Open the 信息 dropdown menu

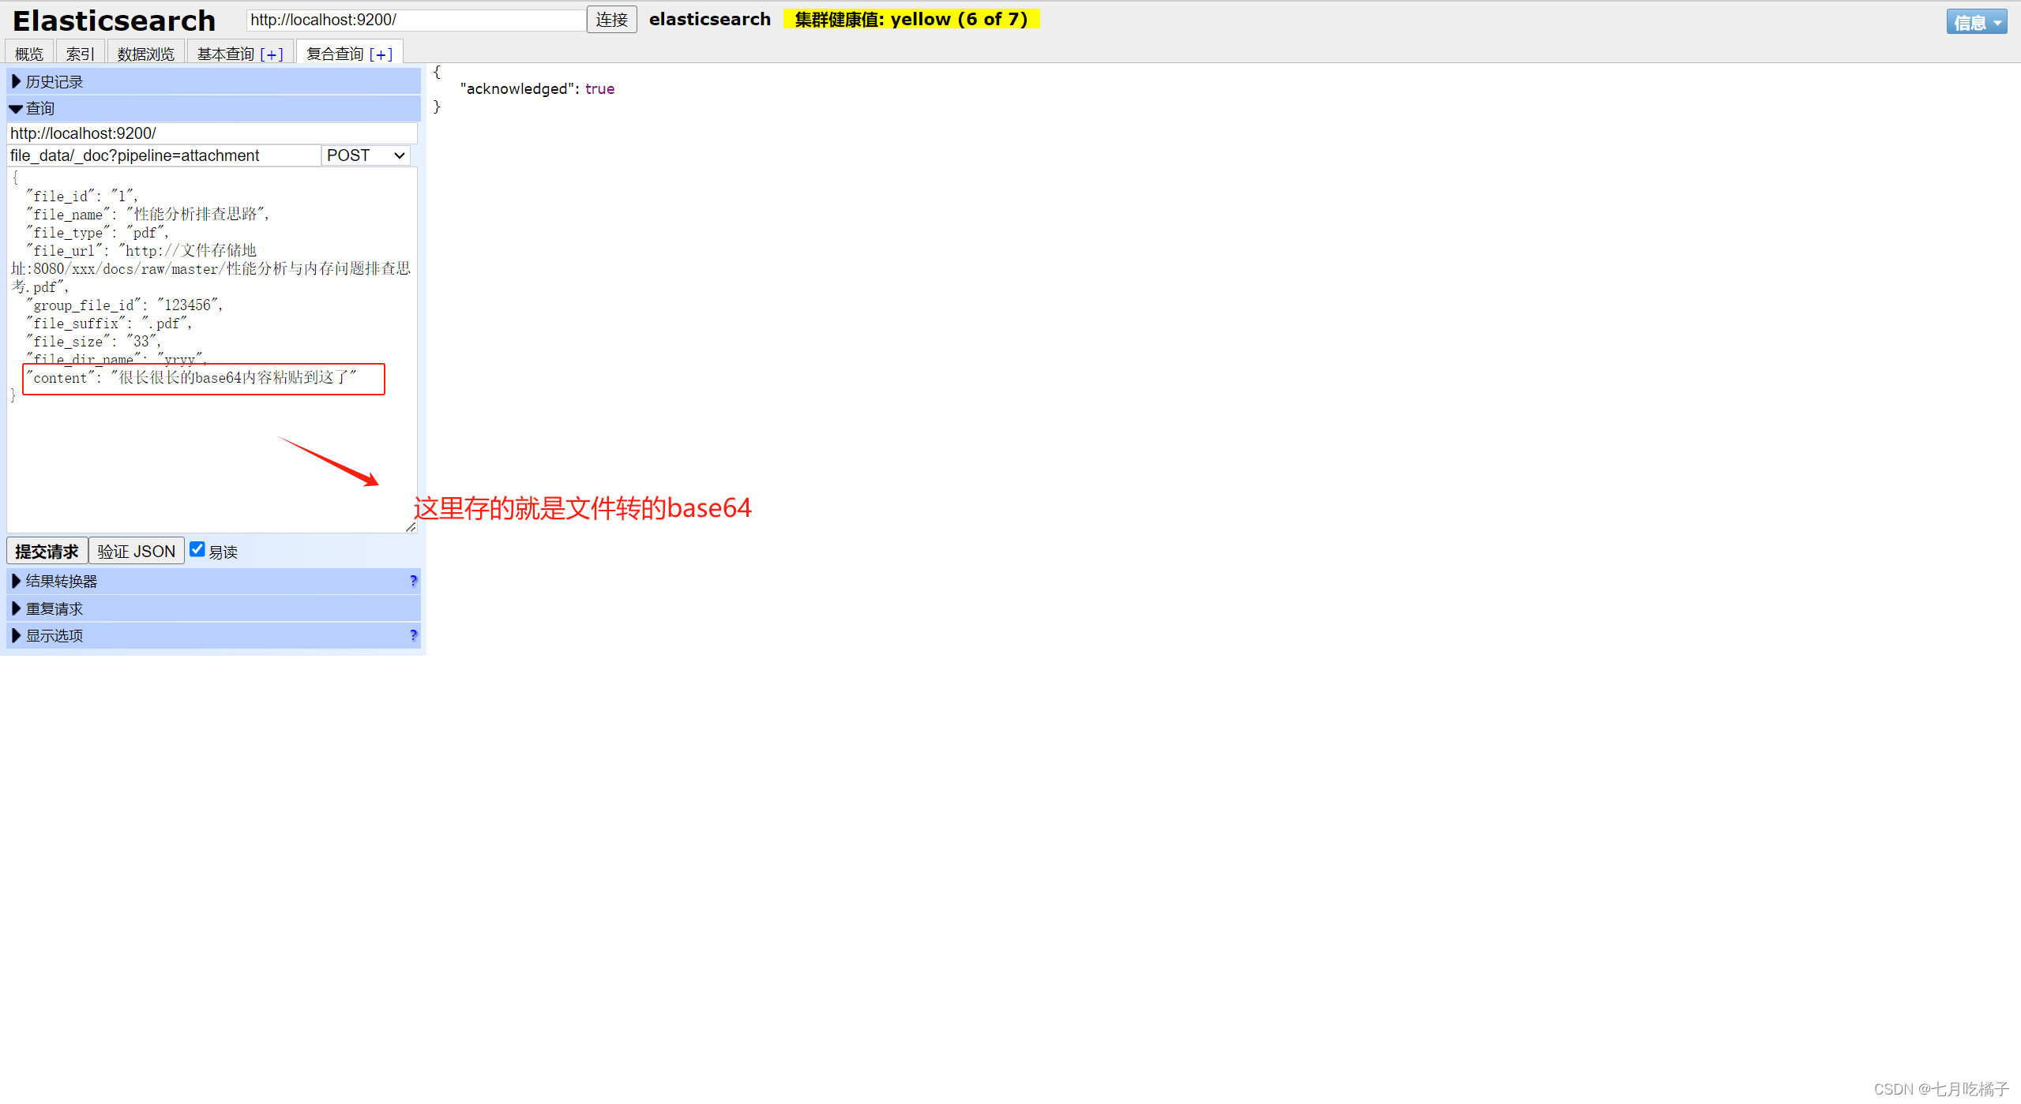click(1976, 22)
